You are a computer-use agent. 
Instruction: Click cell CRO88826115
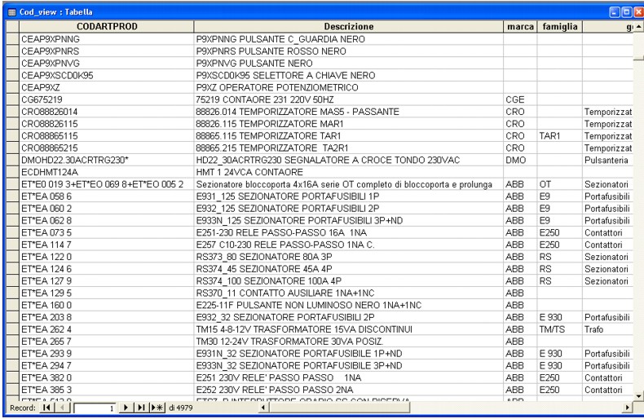coord(107,124)
